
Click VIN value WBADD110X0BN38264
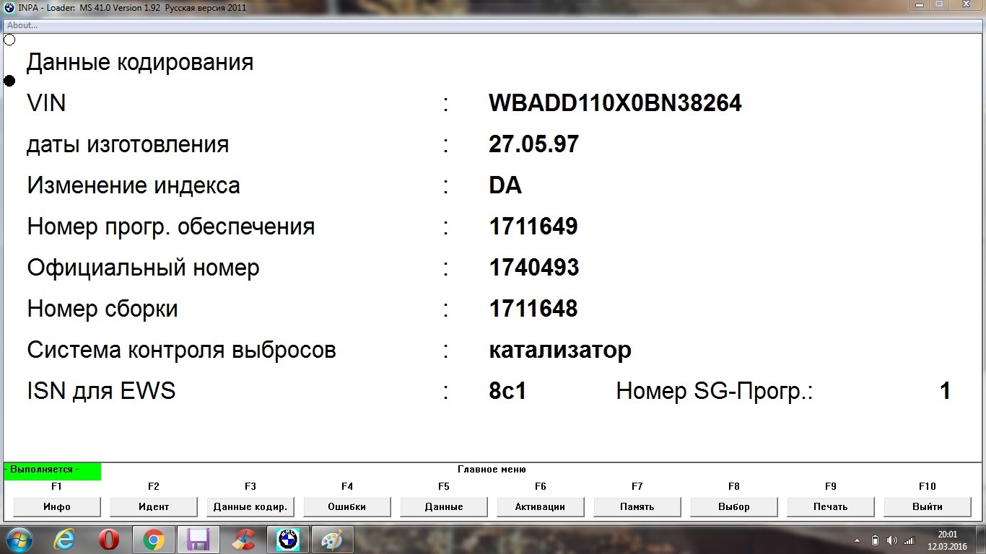(x=615, y=103)
